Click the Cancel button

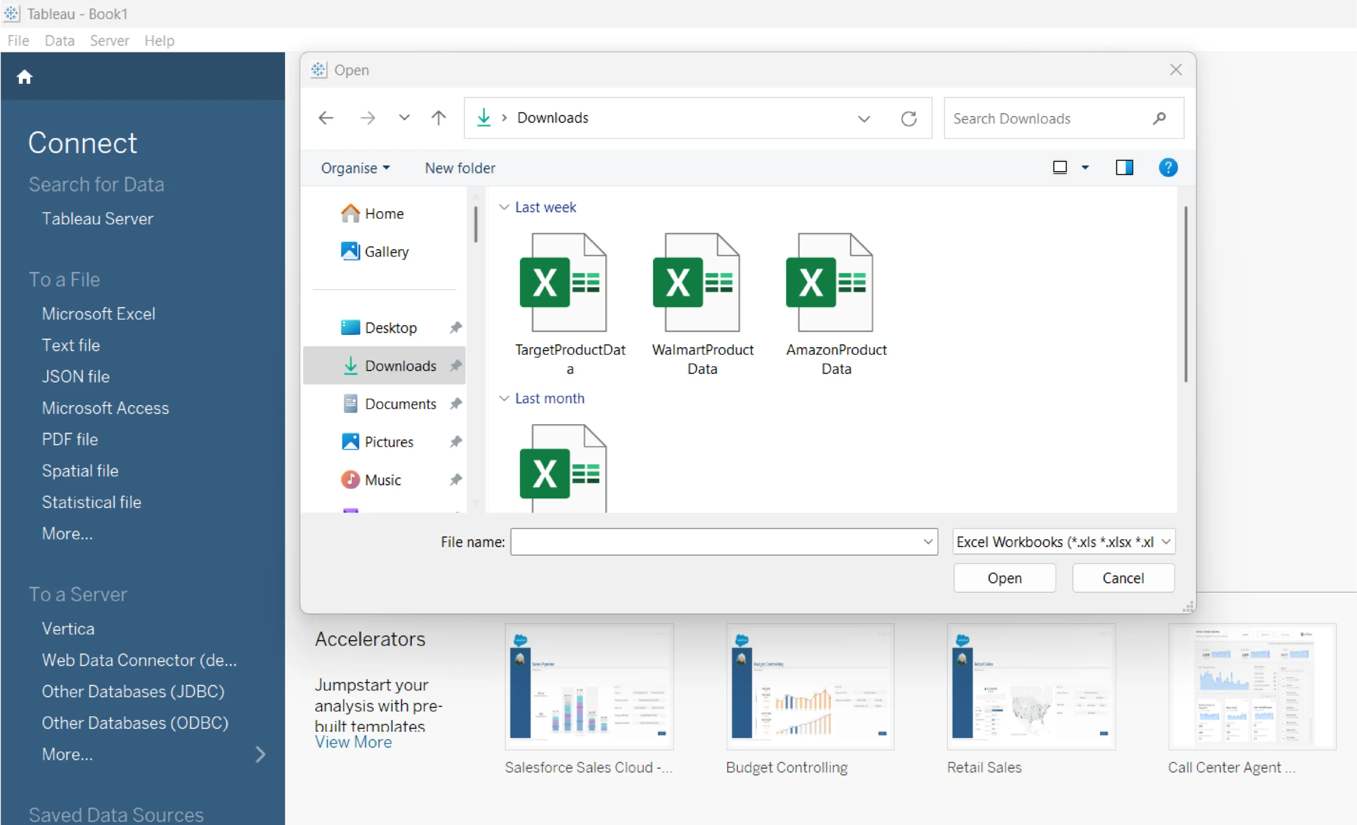tap(1123, 578)
